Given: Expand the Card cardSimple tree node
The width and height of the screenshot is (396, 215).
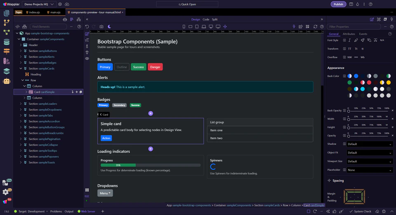Looking at the screenshot, I should pos(26,92).
